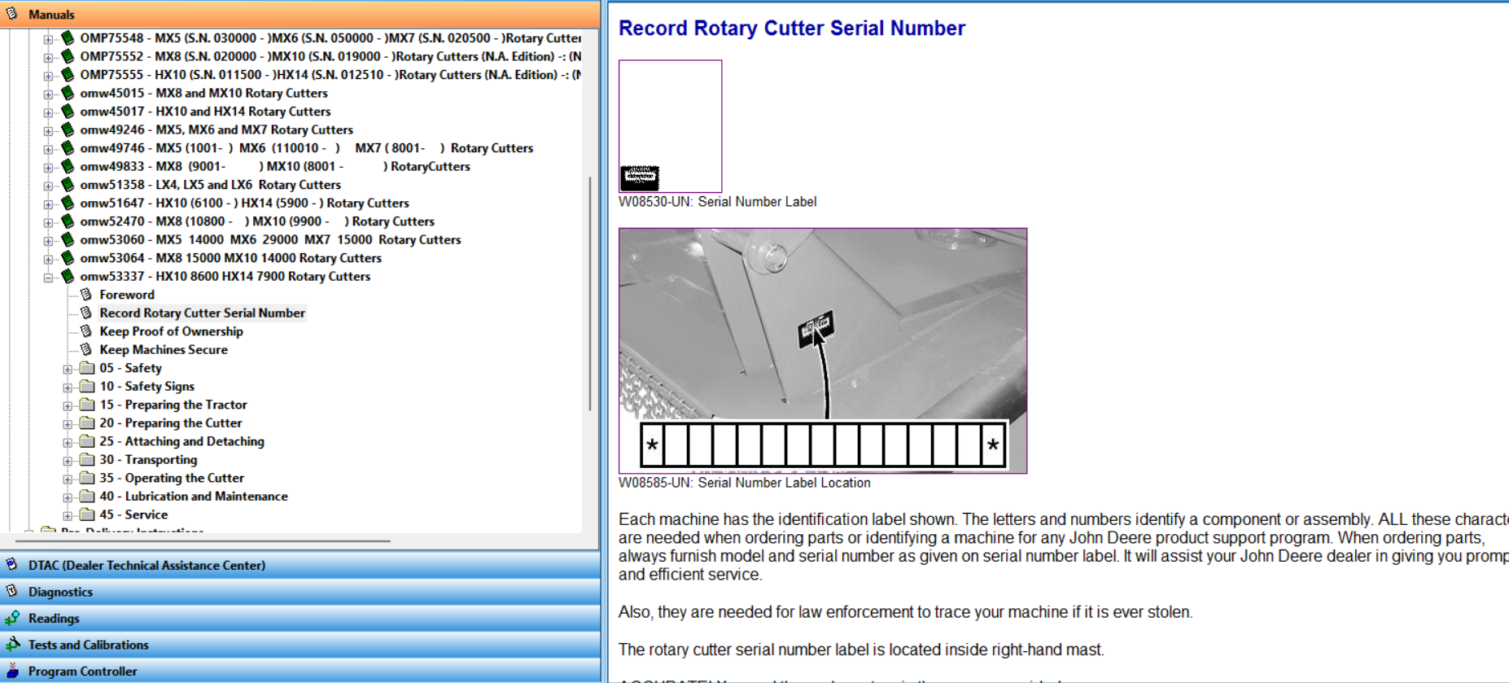Screen dimensions: 1509x683
Task: Click the W08585-UN: Serial Number Label Location caption
Action: tap(744, 483)
